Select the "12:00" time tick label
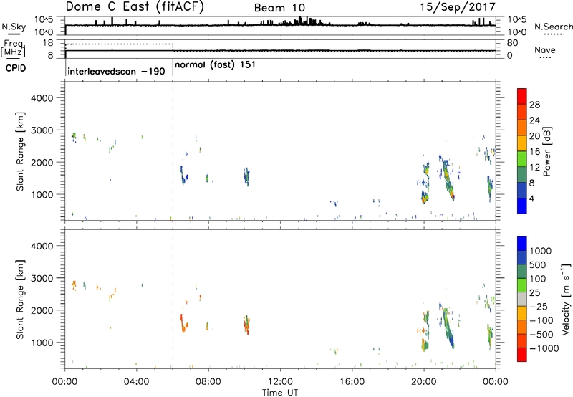This screenshot has height=397, width=573. pyautogui.click(x=280, y=382)
